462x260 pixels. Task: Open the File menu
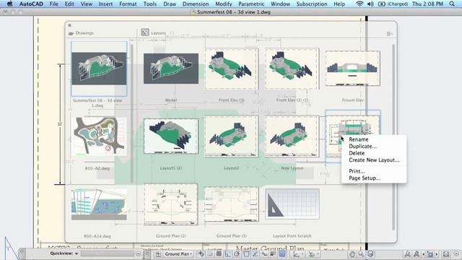click(53, 4)
